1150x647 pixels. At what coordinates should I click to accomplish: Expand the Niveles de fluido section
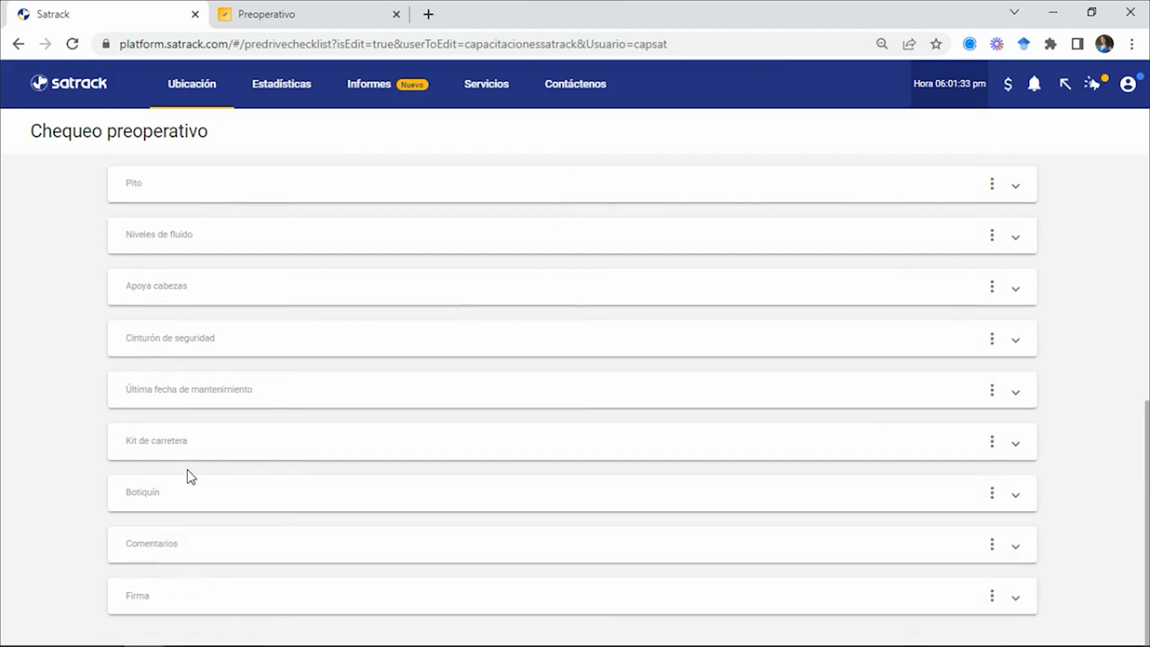(1015, 238)
